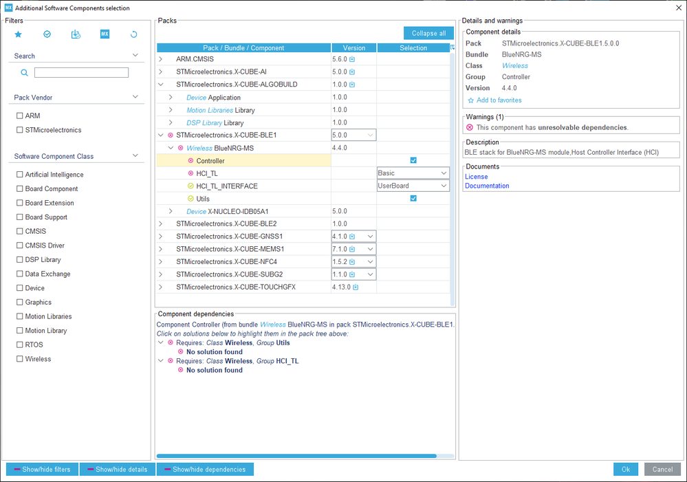This screenshot has height=482, width=687.
Task: Click the warning error icon in Warnings box
Action: point(470,127)
